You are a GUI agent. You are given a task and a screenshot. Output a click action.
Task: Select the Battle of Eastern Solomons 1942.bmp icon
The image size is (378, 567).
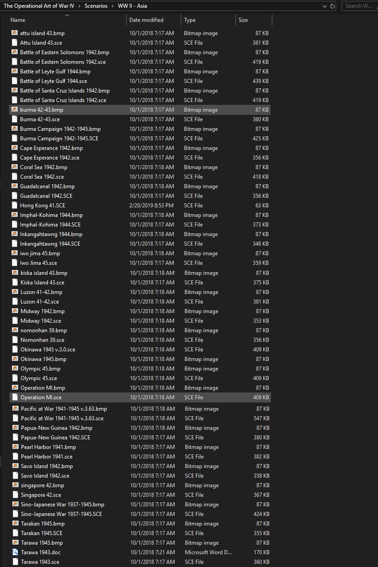pyautogui.click(x=15, y=52)
